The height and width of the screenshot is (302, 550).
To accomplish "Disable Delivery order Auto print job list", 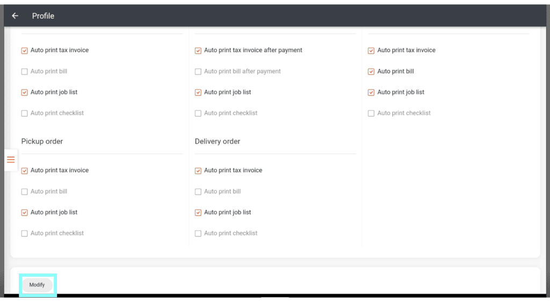I will coord(198,212).
